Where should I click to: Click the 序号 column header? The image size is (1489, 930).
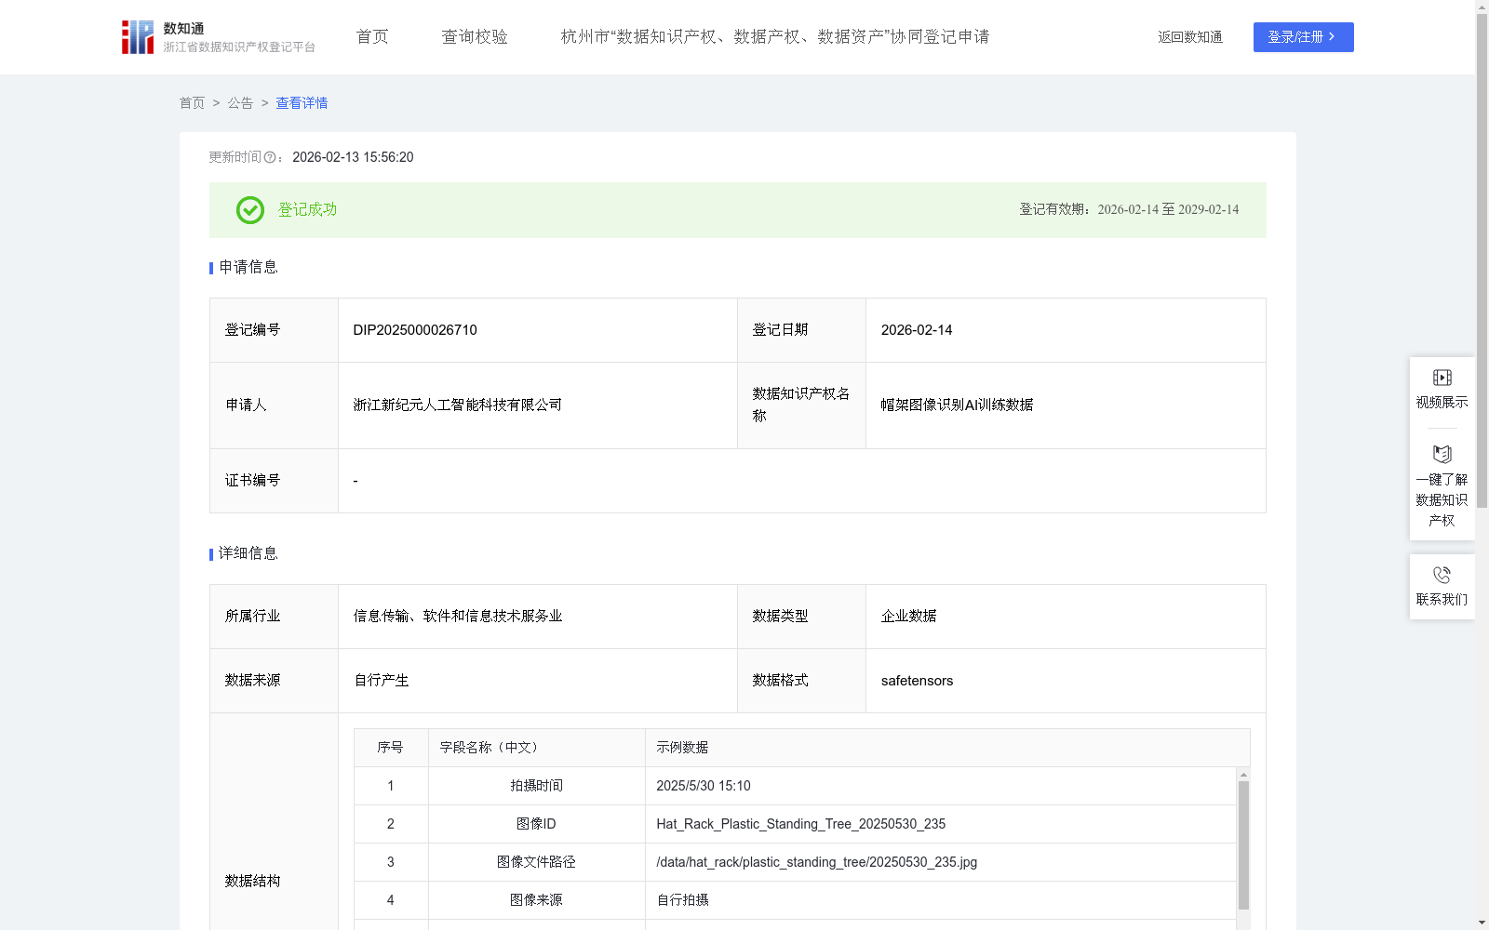pos(391,748)
